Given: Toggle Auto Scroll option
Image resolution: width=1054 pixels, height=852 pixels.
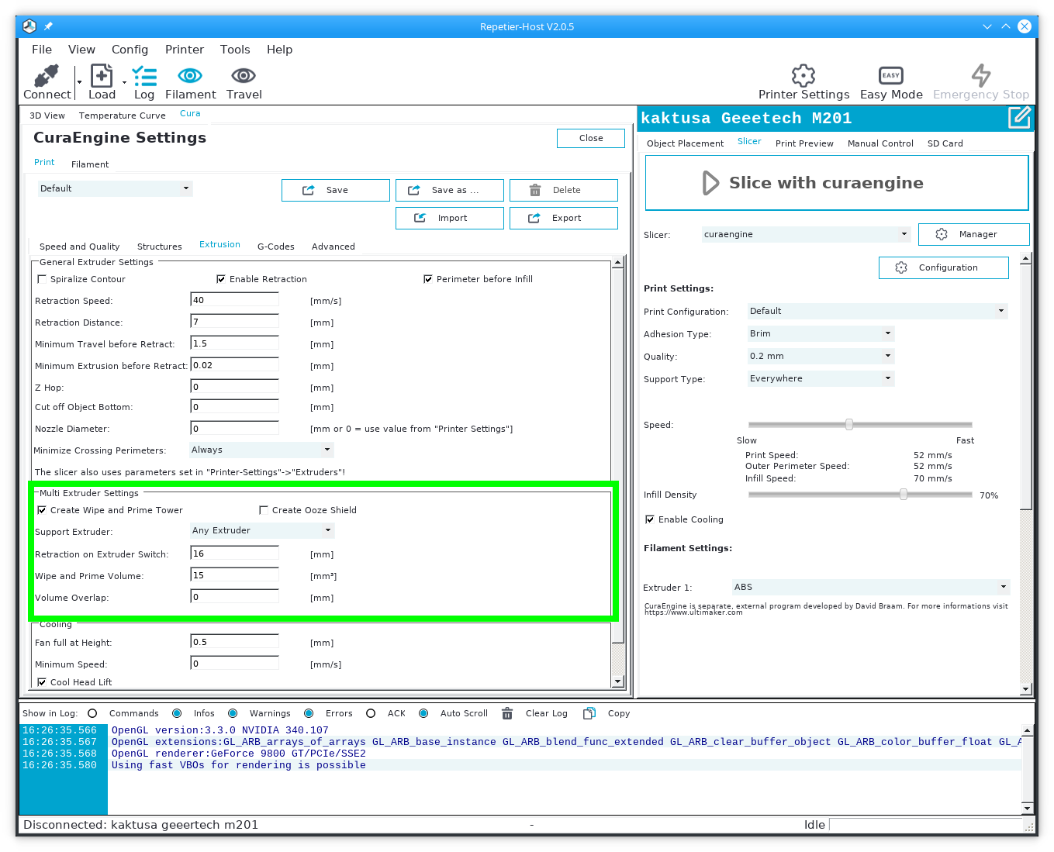Looking at the screenshot, I should coord(423,713).
